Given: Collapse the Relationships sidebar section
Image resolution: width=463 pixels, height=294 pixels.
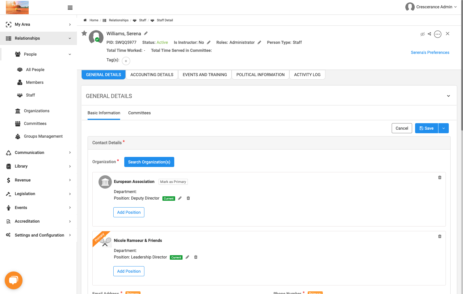Looking at the screenshot, I should pyautogui.click(x=38, y=38).
